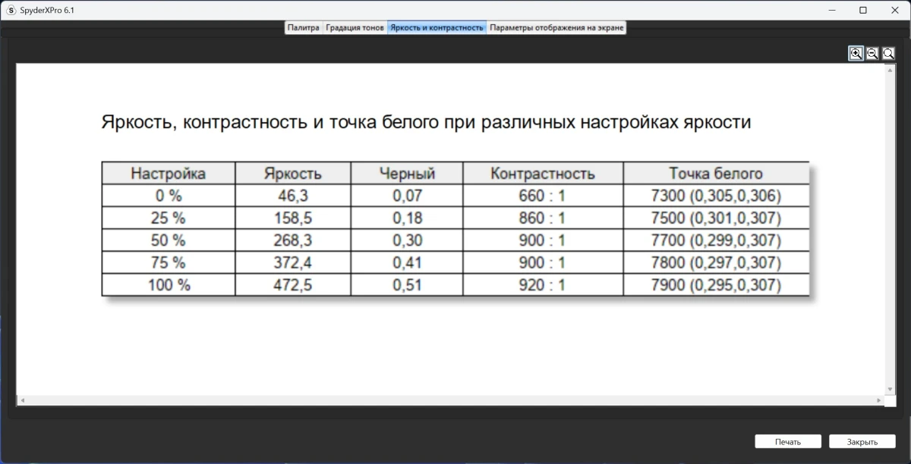
Task: Click the Закрыть button
Action: (862, 441)
